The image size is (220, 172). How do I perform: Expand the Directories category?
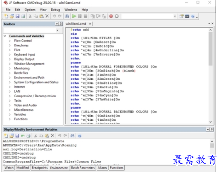tap(10, 46)
